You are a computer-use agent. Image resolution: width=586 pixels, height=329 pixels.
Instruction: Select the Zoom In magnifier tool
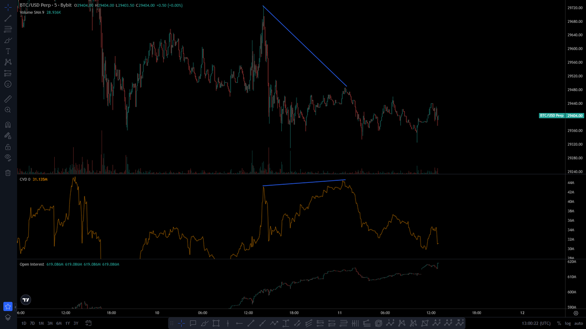pos(8,110)
